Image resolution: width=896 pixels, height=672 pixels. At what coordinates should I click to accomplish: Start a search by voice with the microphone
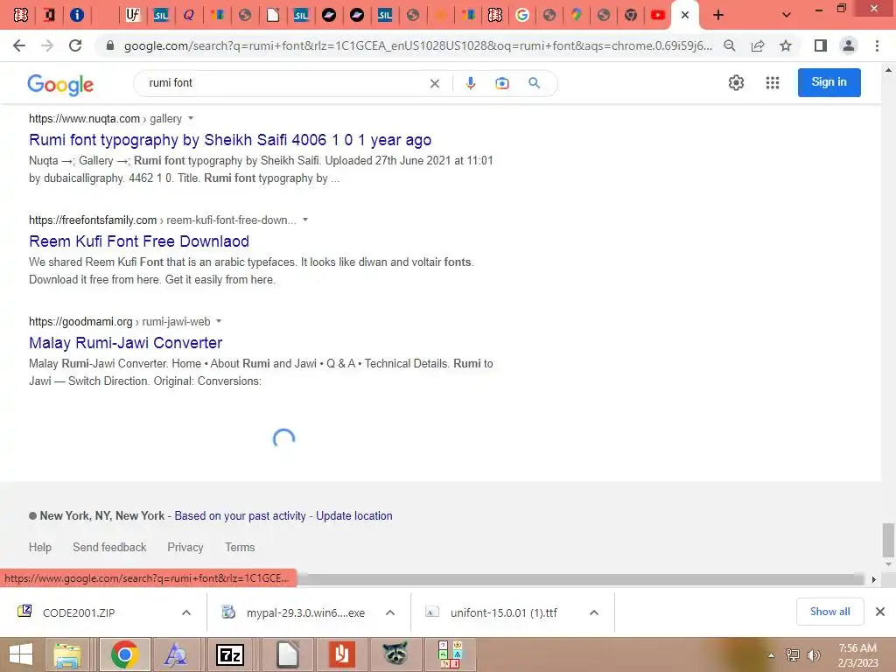[470, 83]
